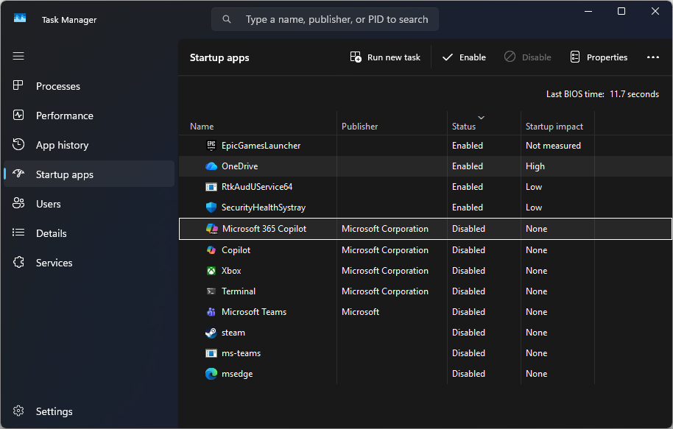Screen dimensions: 673x429
Task: Open Properties for the selected app
Action: pos(598,57)
